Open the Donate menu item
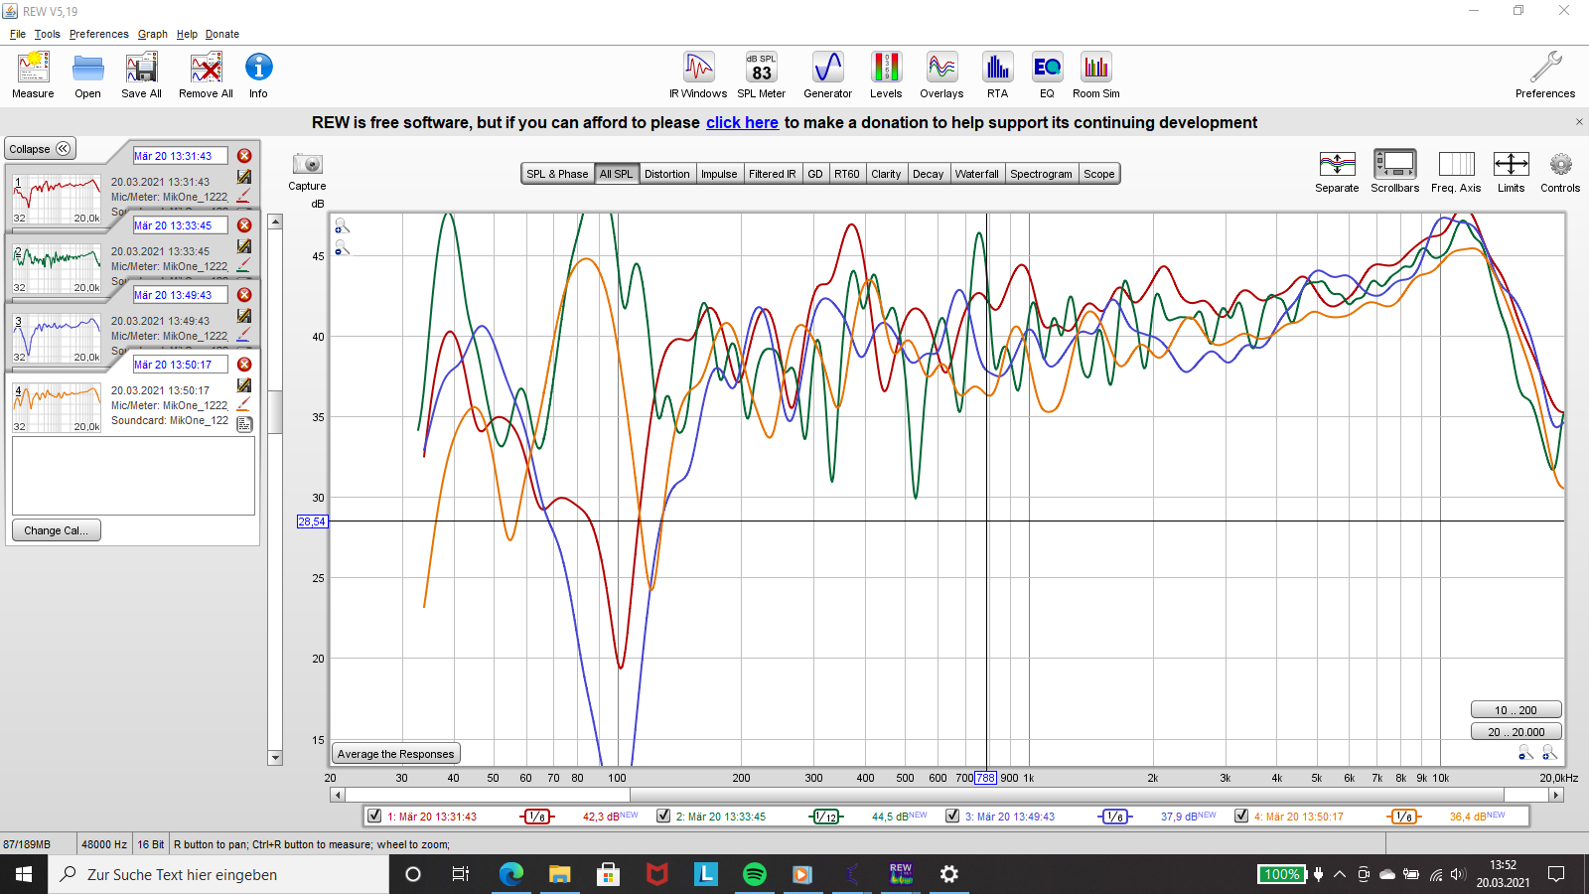 (222, 34)
